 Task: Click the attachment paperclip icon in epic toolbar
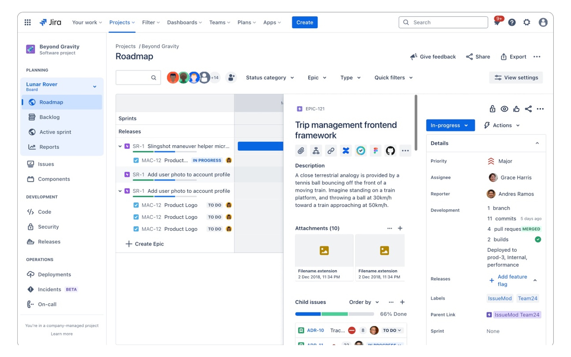pos(301,151)
